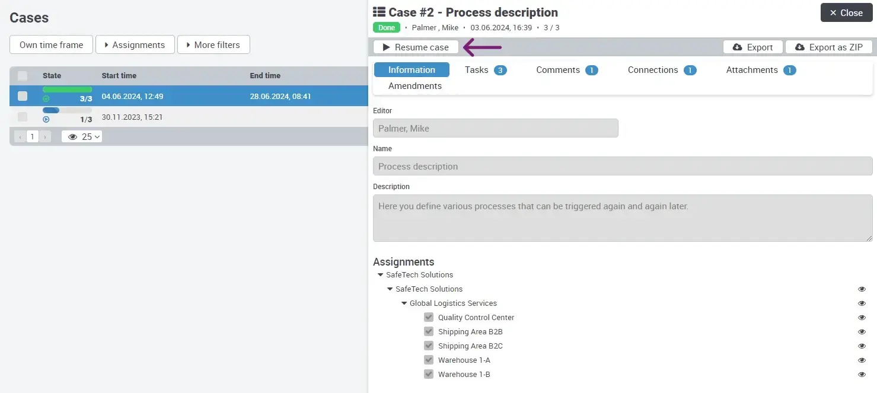877x393 pixels.
Task: Click the 3/3 green progress bar
Action: coord(67,90)
